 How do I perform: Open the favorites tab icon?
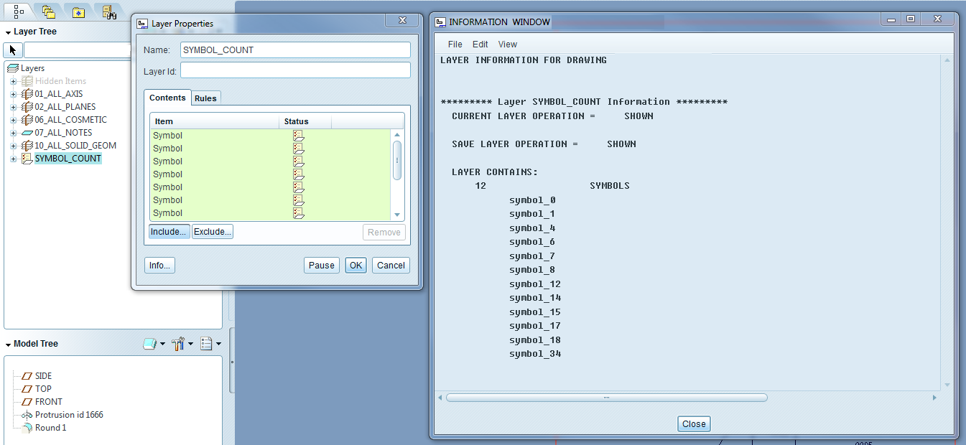point(79,11)
